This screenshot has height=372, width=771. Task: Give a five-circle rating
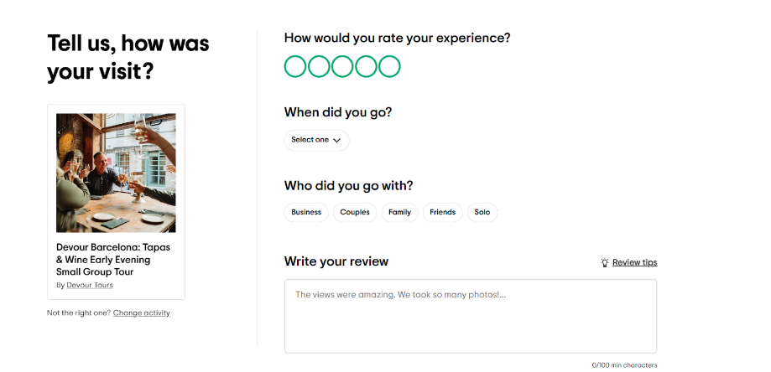click(x=389, y=66)
